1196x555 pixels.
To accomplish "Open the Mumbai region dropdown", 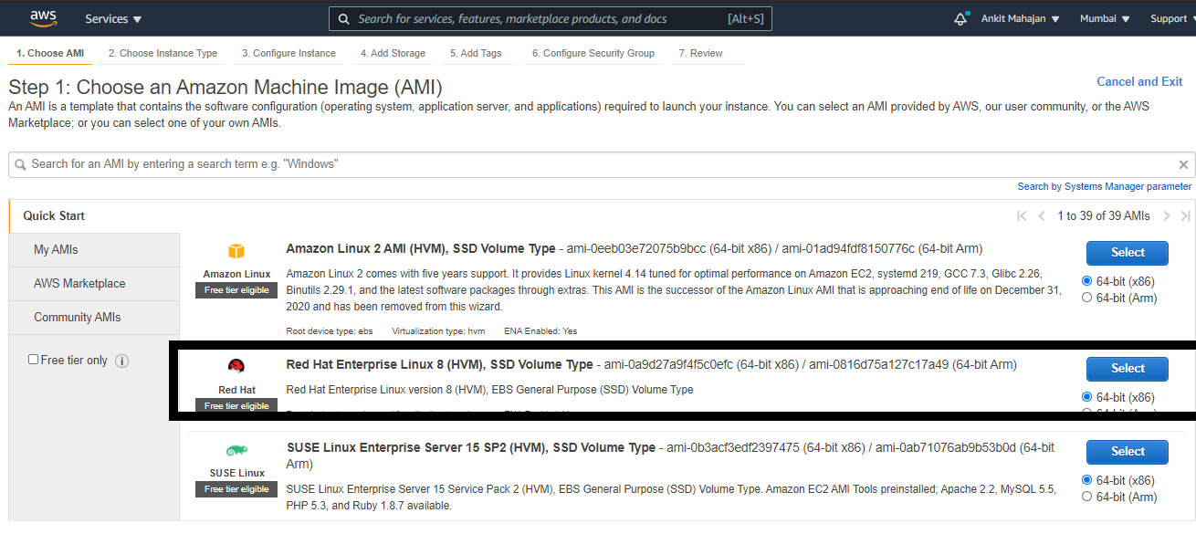I will pos(1105,19).
